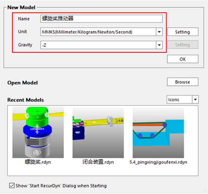Click the greyed-out Gravity Setting button
The height and width of the screenshot is (194, 208).
tap(183, 45)
